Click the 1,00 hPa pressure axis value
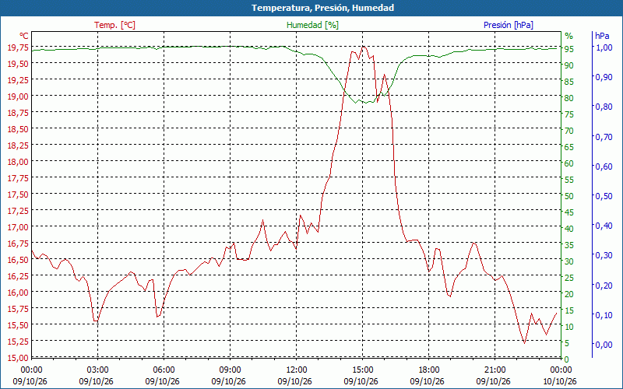 pyautogui.click(x=604, y=47)
